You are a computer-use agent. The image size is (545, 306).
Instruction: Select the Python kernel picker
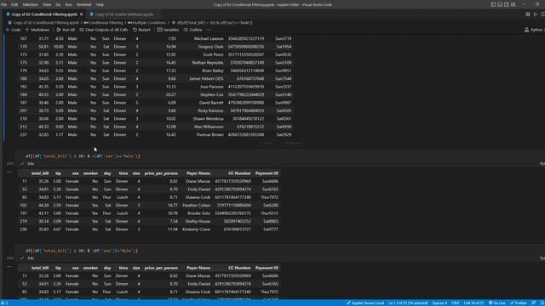[535, 30]
